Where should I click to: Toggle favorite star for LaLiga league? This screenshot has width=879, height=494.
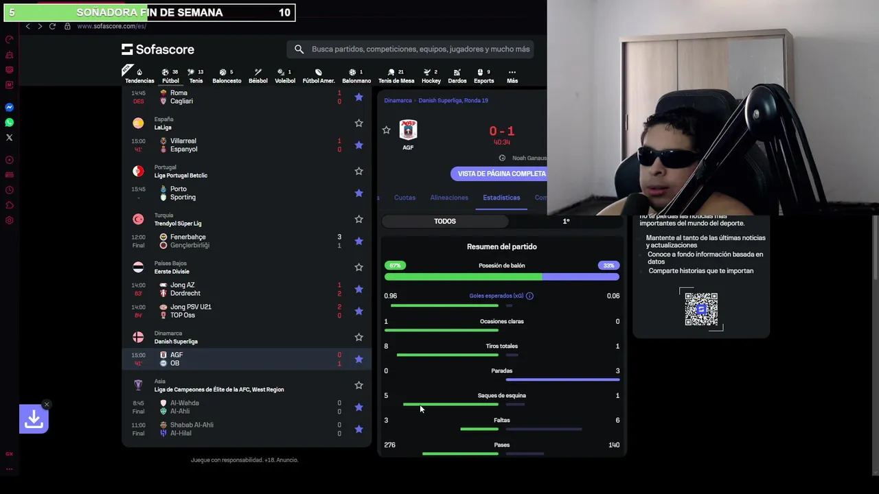pyautogui.click(x=358, y=123)
